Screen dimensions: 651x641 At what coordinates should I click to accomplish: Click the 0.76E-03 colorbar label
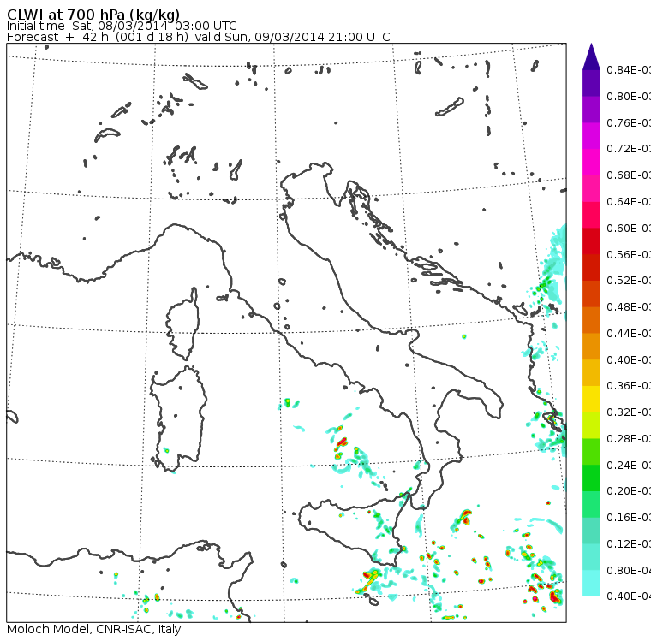629,122
